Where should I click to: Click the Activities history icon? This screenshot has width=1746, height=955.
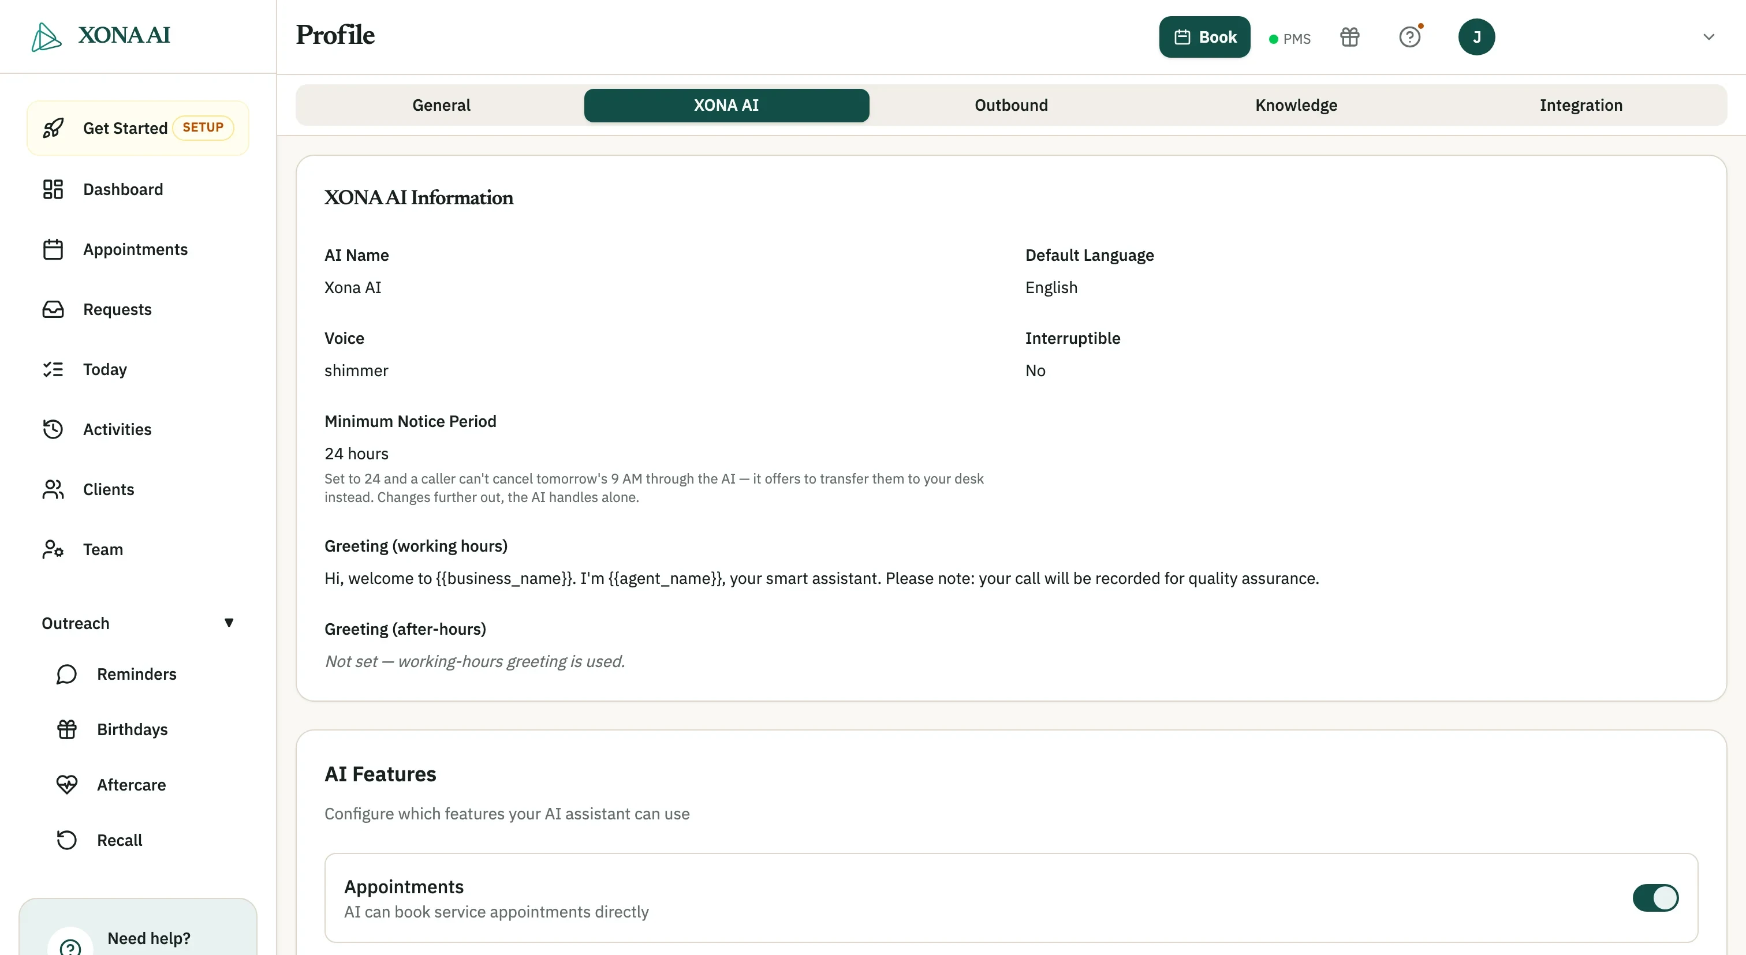[53, 429]
